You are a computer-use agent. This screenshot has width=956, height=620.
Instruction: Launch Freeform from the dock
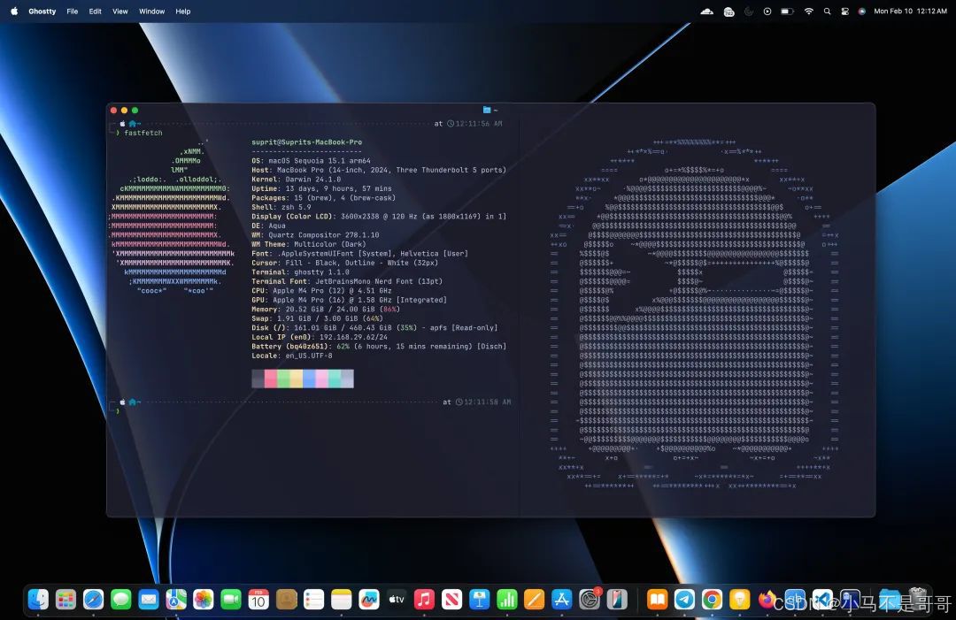tap(369, 600)
